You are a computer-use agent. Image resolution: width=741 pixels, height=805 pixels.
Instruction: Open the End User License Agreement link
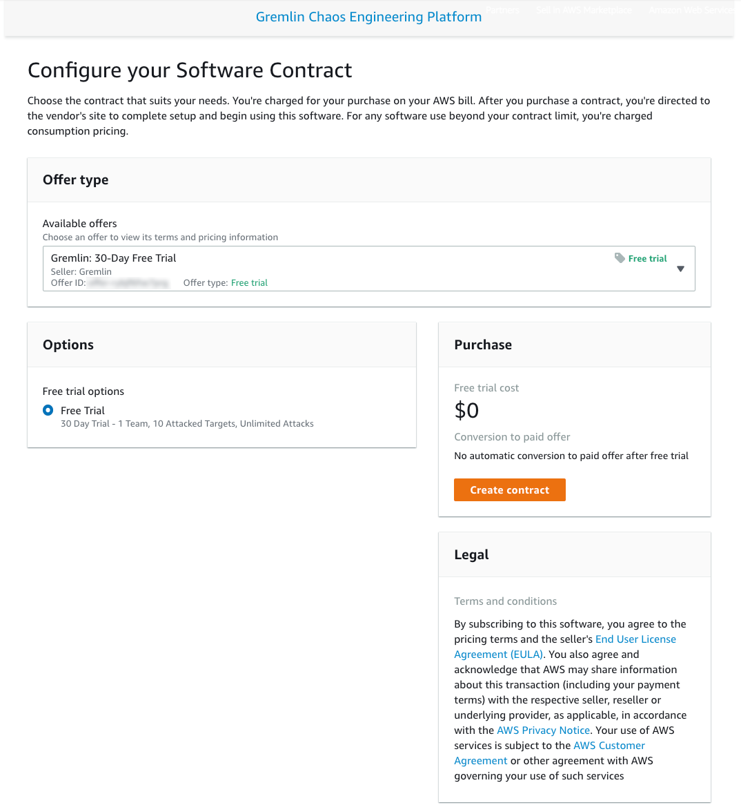point(565,647)
